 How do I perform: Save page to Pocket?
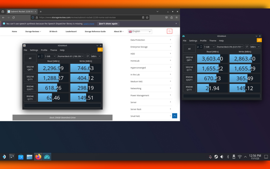(x=166, y=17)
